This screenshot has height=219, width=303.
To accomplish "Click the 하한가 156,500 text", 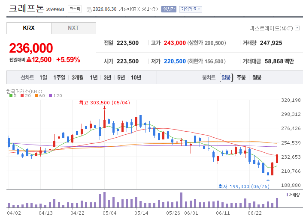I will (x=206, y=61).
